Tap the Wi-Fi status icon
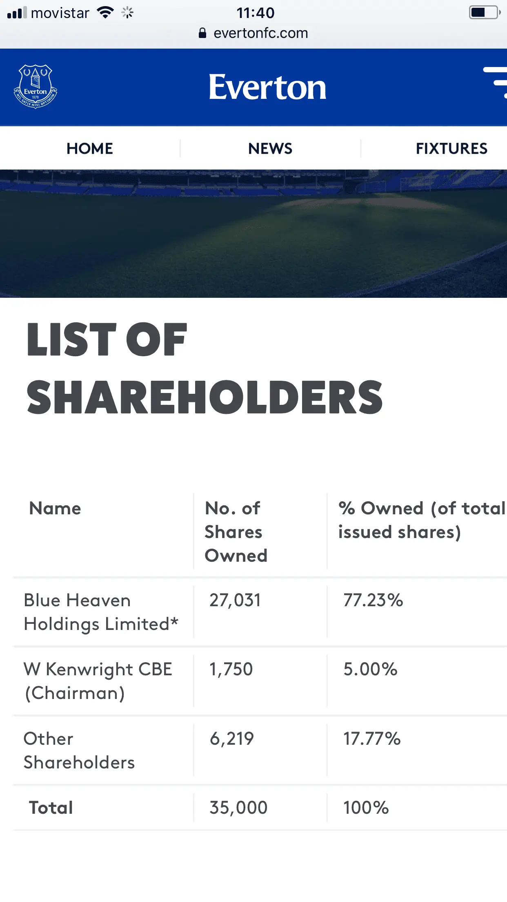 pos(105,13)
